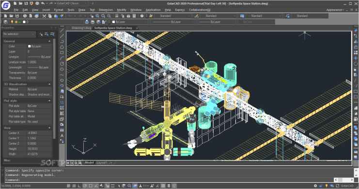Click Cut icon in standard toolbar
Screen dimensions: 359x189
44,16
